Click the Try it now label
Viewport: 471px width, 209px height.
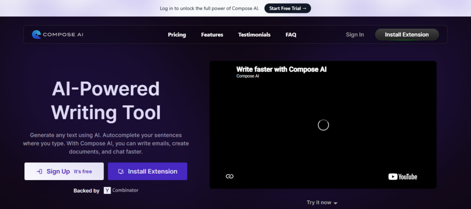pyautogui.click(x=319, y=203)
